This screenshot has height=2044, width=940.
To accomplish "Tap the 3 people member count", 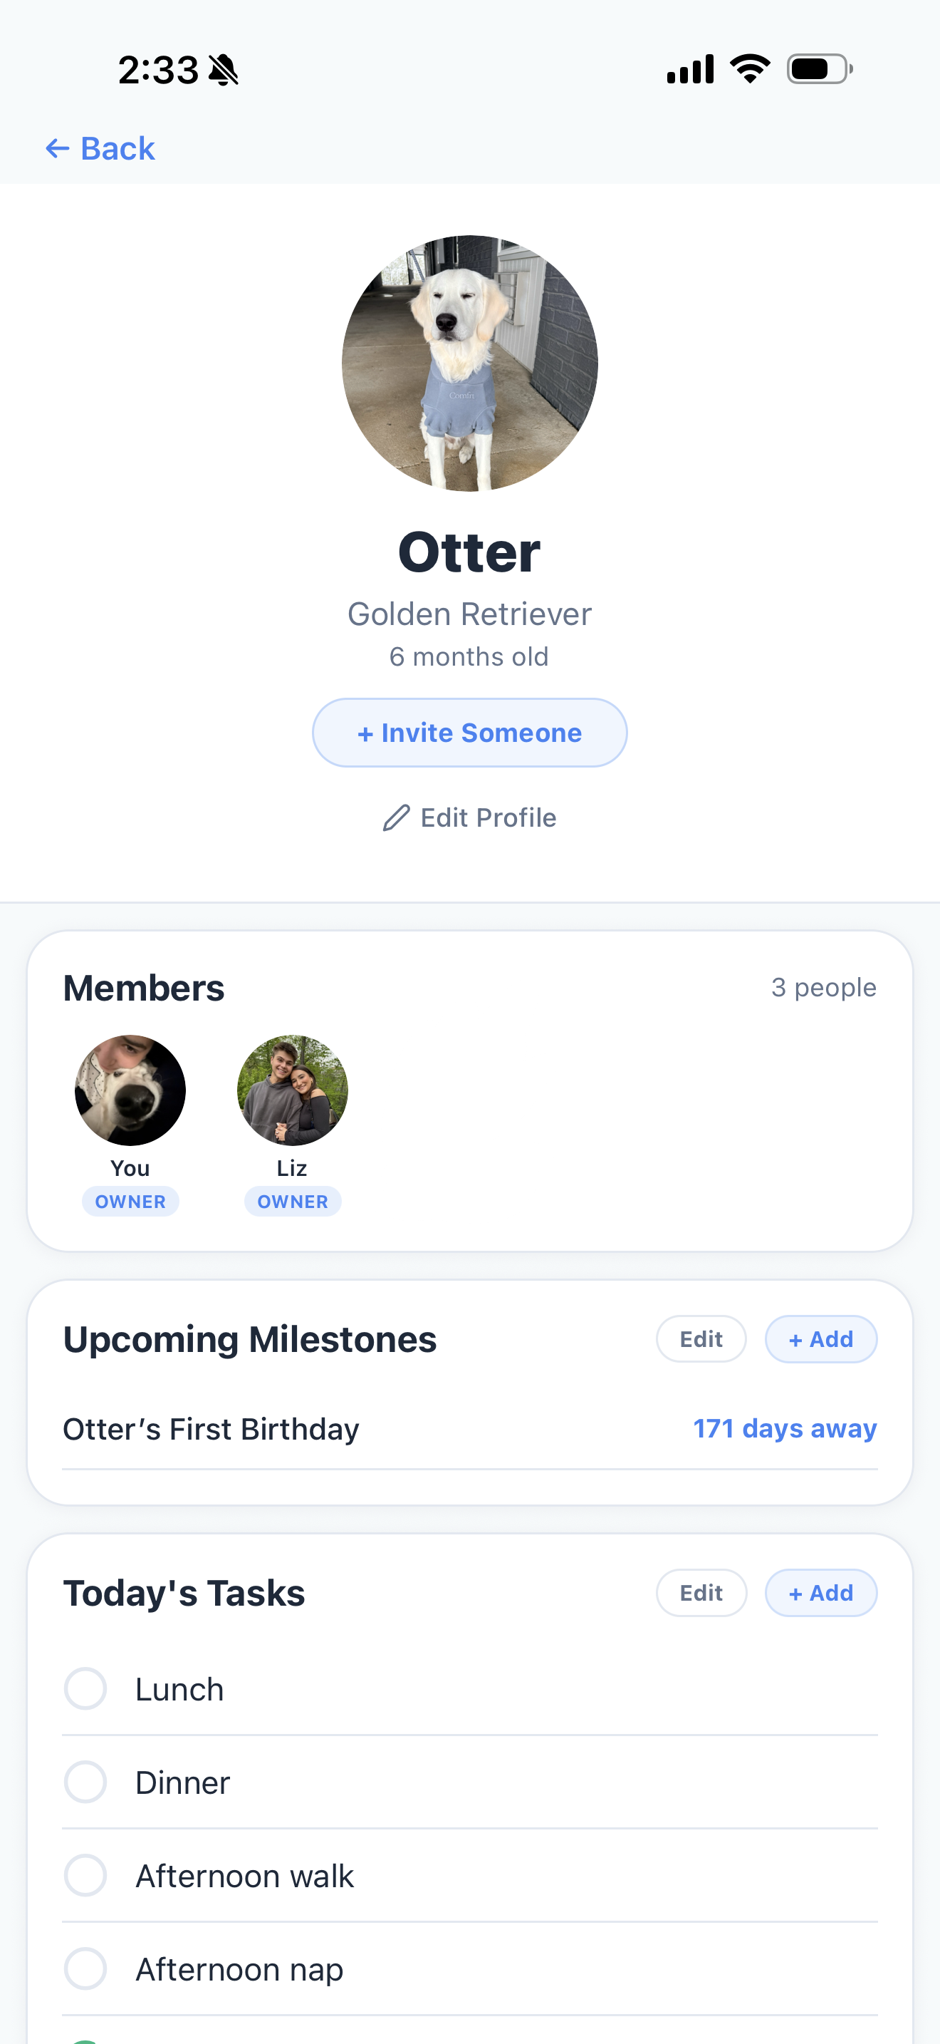I will (823, 988).
